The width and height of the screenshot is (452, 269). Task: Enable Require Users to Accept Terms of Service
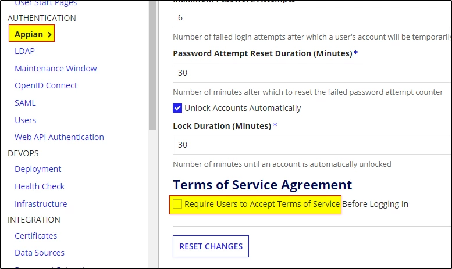pyautogui.click(x=177, y=204)
